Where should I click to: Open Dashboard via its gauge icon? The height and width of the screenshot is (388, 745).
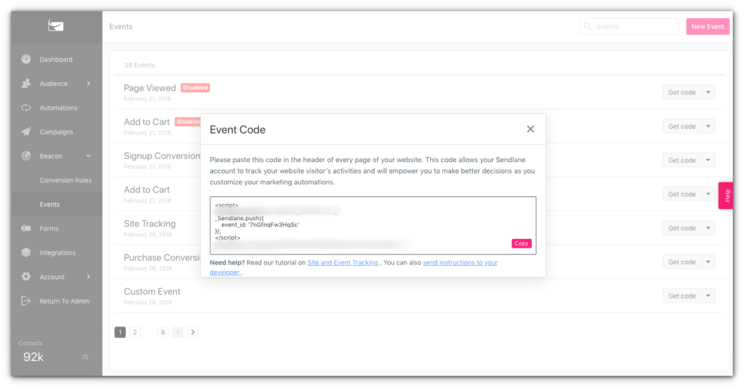[26, 60]
